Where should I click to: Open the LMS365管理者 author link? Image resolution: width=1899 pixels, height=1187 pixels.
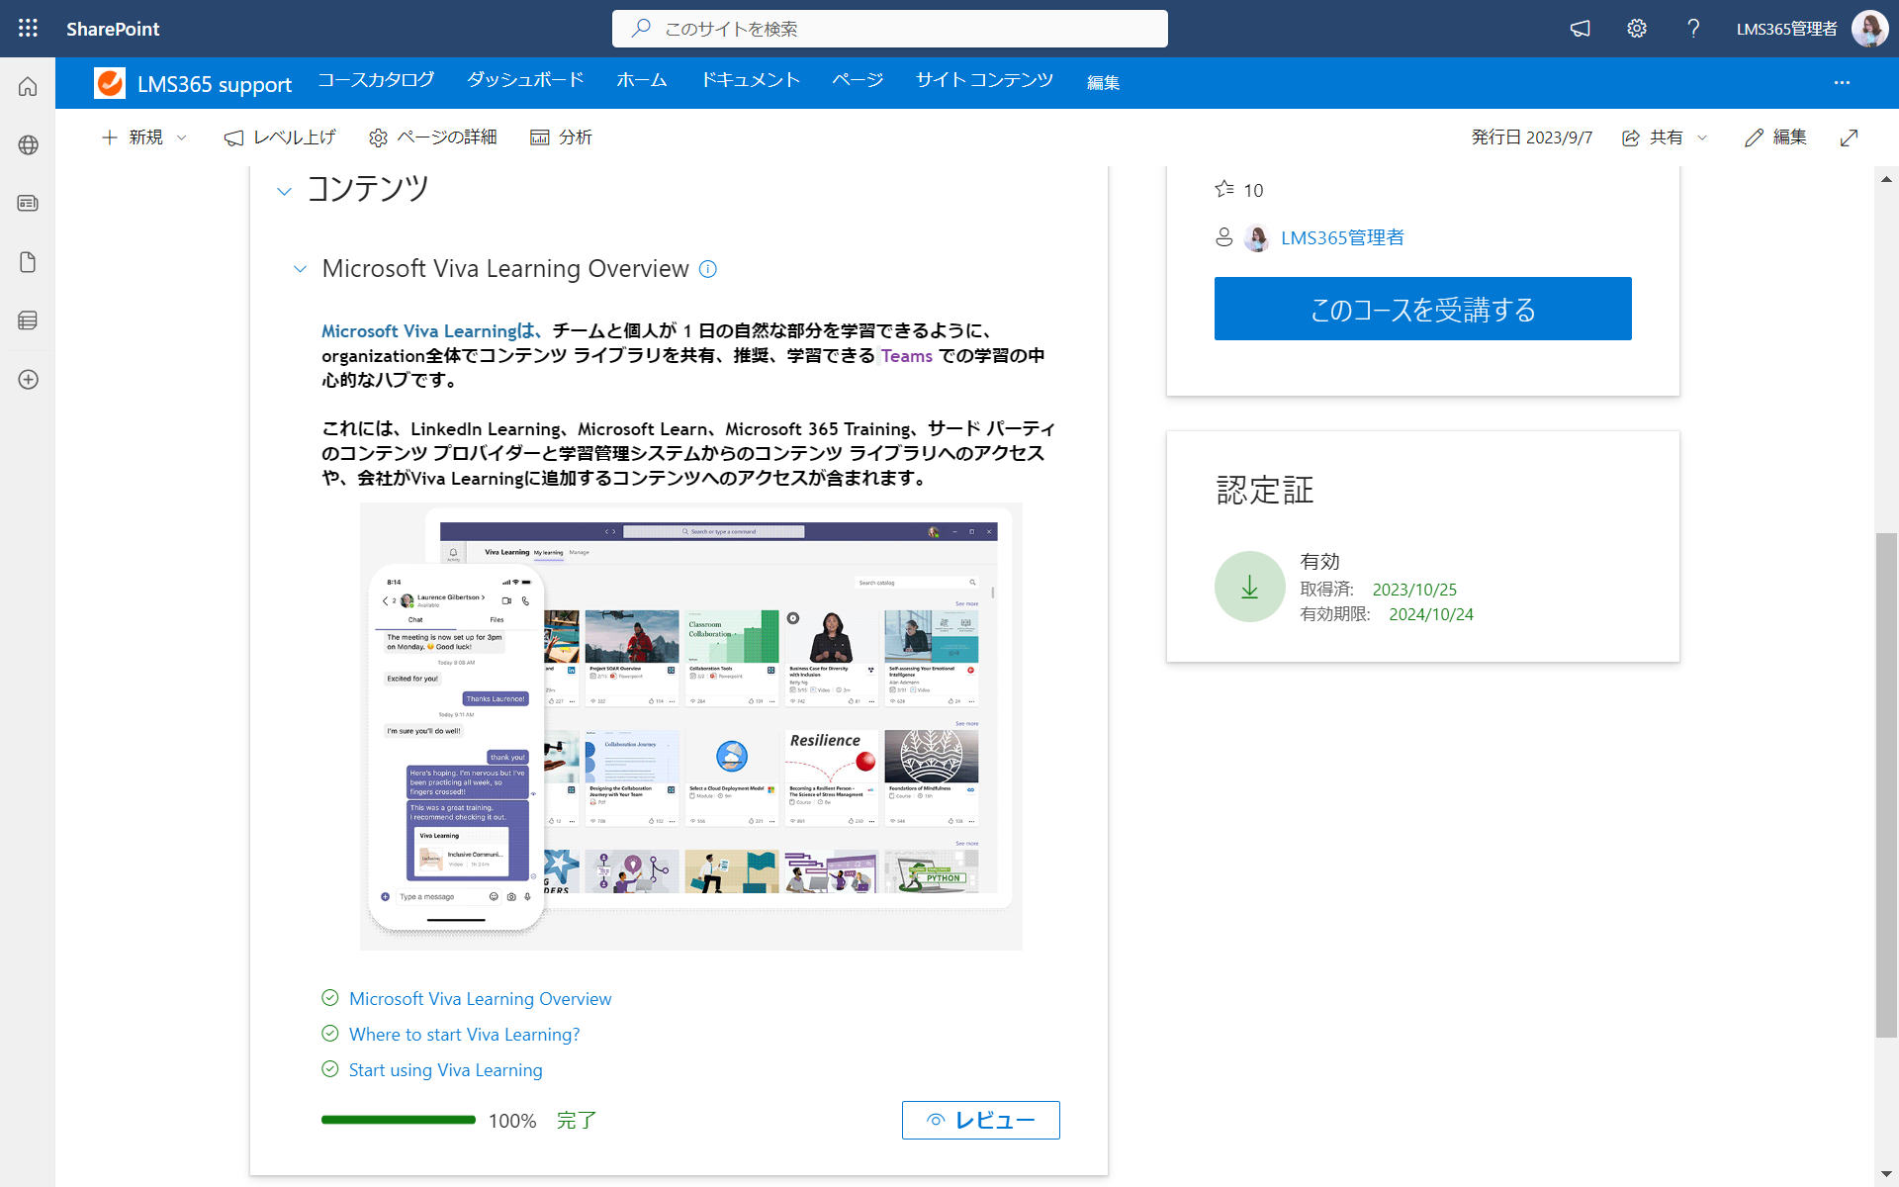point(1342,237)
